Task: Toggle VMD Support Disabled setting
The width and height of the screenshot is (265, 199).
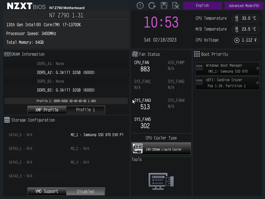Action: [85, 191]
